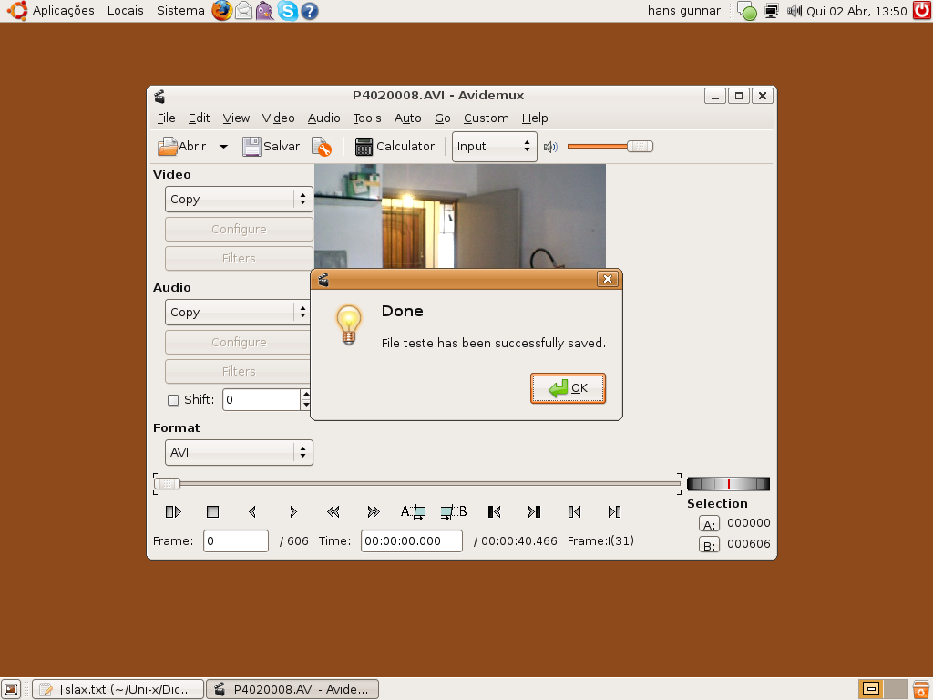
Task: Expand the Abrir recent files arrow
Action: [224, 147]
